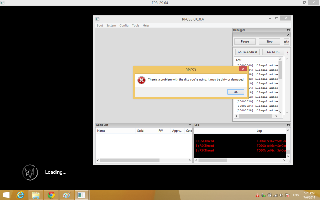Maximize the RPCS3 0.0.0.4 window
This screenshot has width=320, height=200.
pos(277,18)
